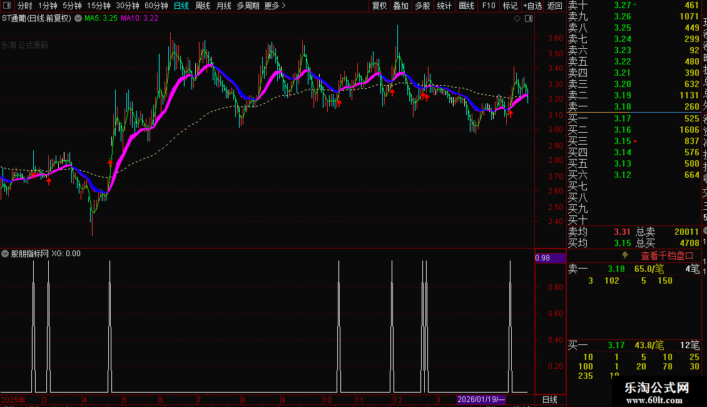707x407 pixels.
Task: Select the 周线 weekly period tab
Action: [203, 6]
